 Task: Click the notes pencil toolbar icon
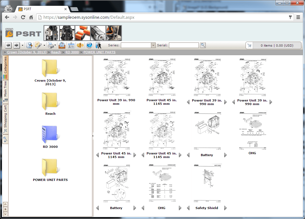point(38,46)
